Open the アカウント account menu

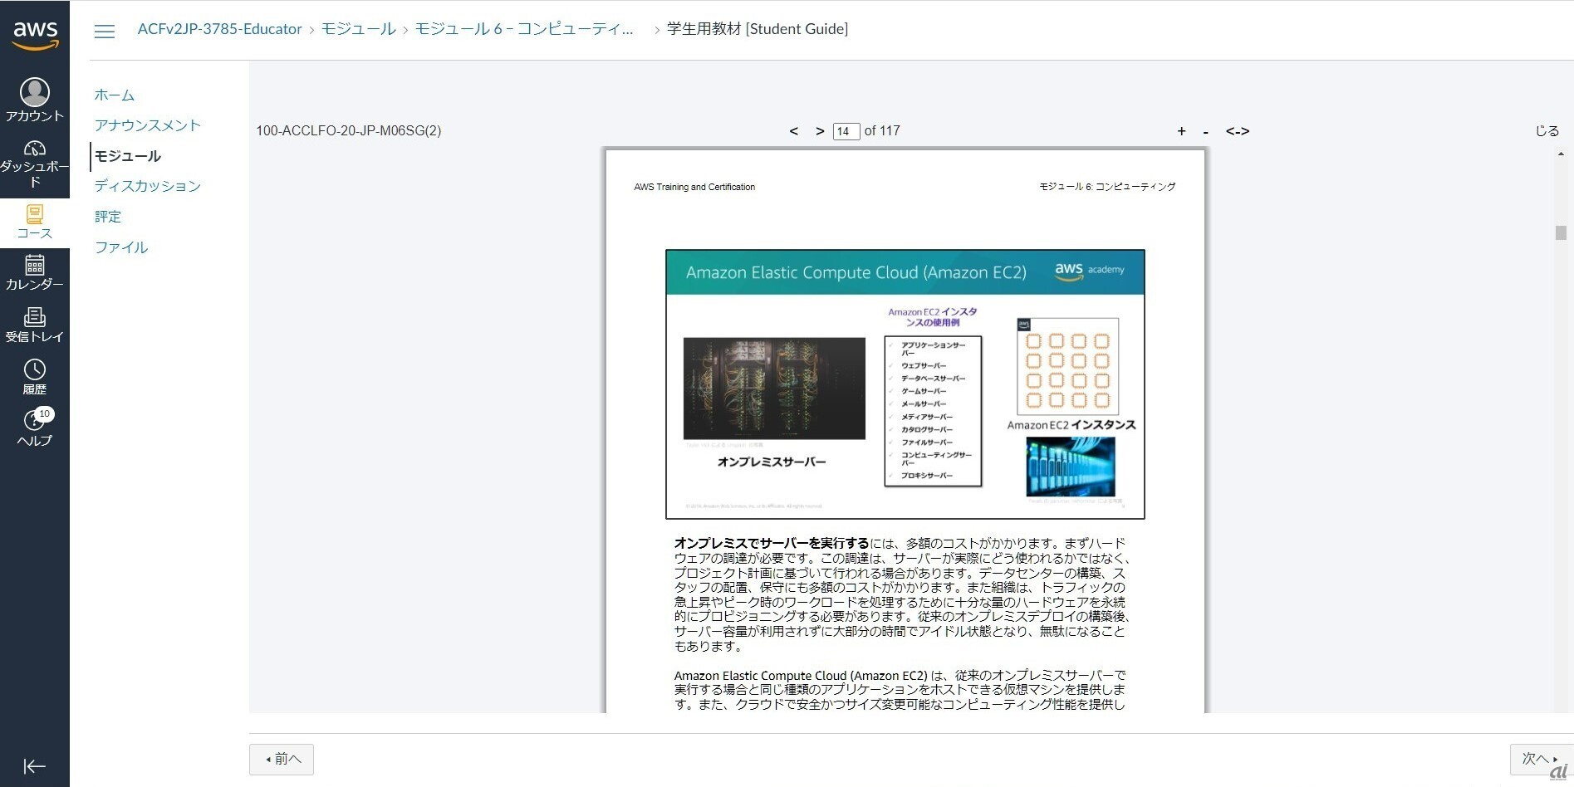(35, 99)
